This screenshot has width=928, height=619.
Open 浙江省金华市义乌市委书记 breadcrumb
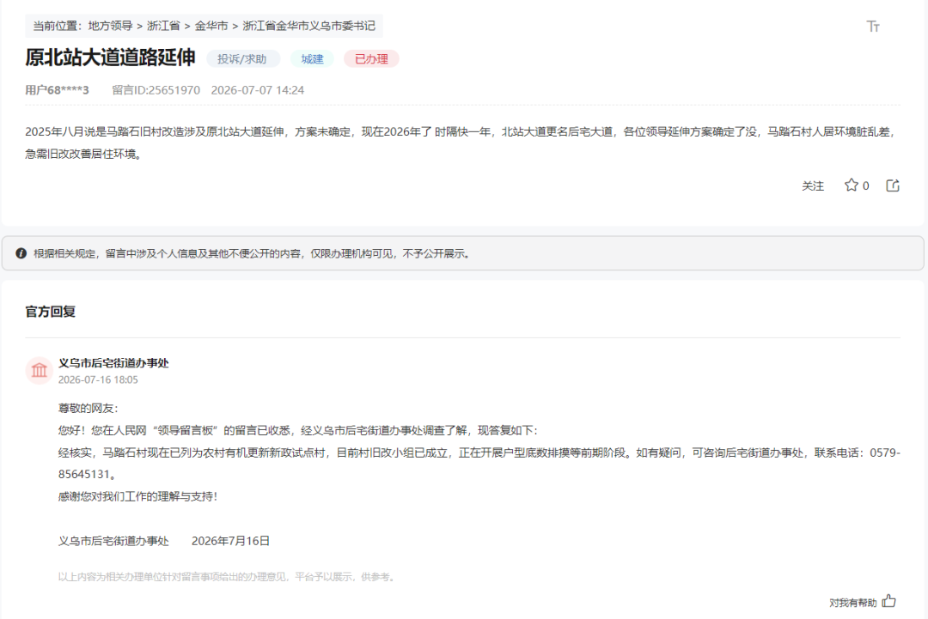tap(309, 26)
